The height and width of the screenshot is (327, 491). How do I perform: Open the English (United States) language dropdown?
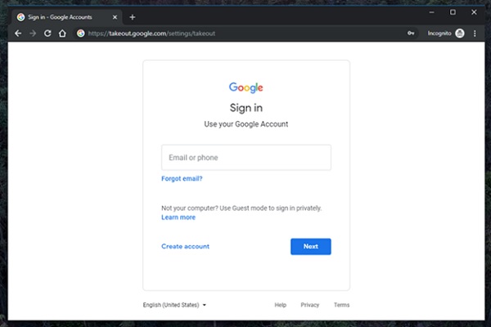coord(174,305)
